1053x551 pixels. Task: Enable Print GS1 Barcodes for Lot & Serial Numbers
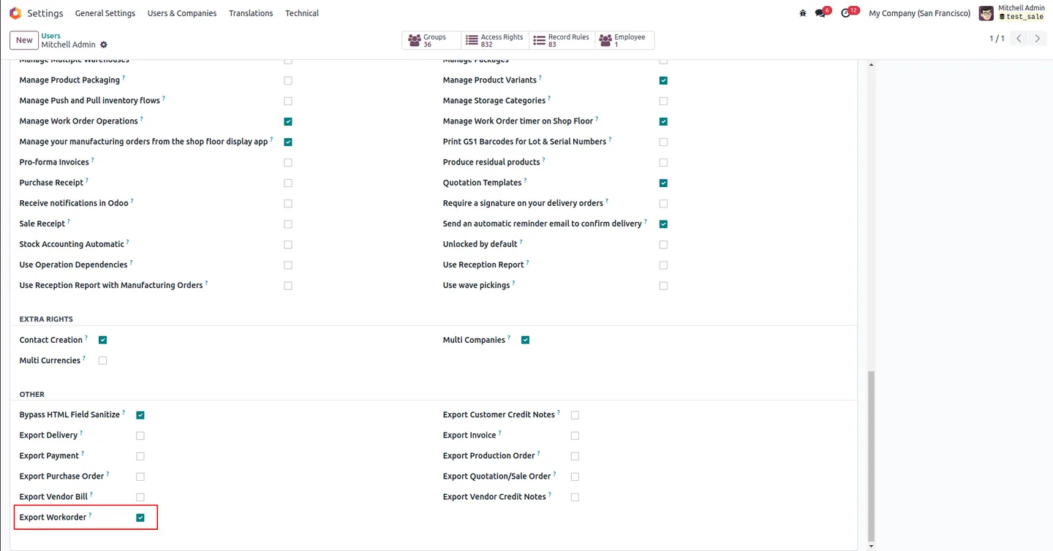[663, 142]
